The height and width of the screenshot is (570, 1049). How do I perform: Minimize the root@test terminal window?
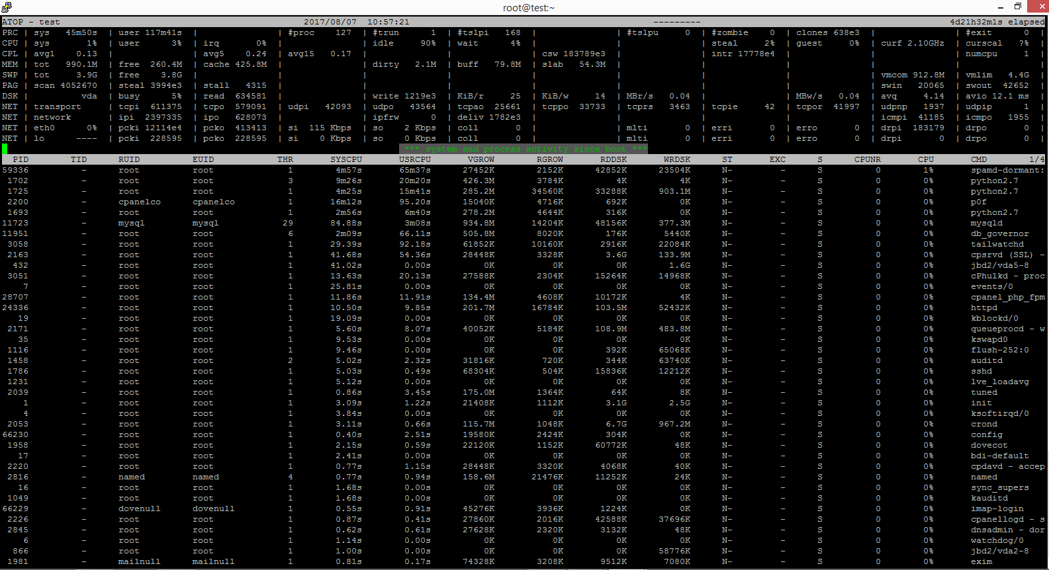click(x=999, y=7)
